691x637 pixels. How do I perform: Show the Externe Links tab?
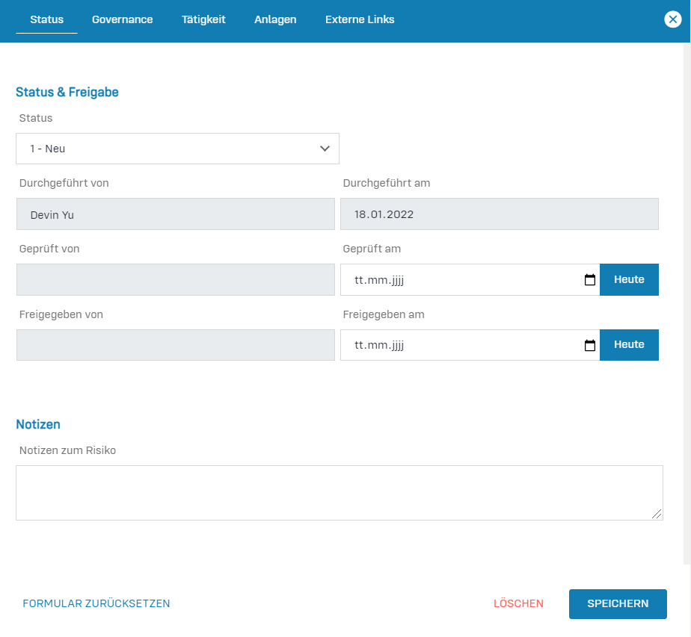(x=360, y=20)
